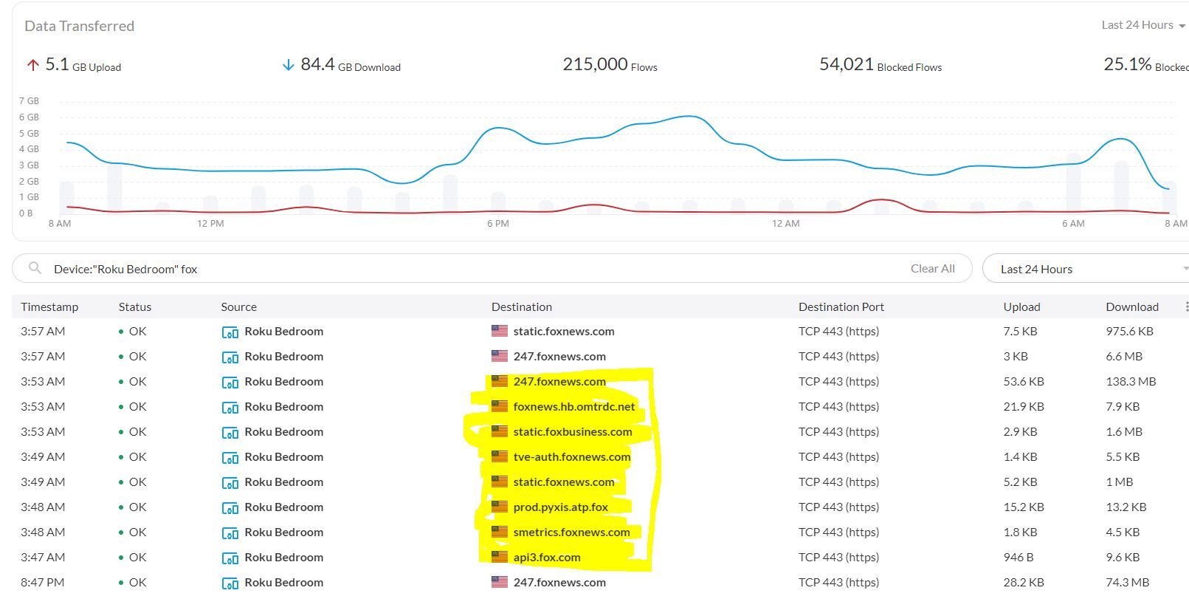Click the 3:47 AM timestamp
The width and height of the screenshot is (1189, 596).
(x=43, y=557)
